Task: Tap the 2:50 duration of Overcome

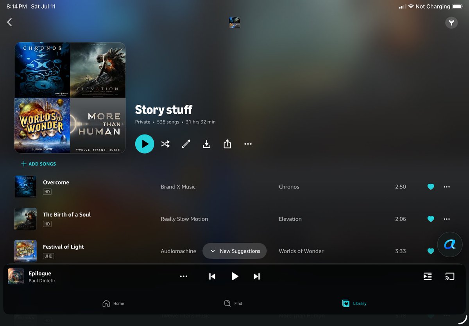Action: pos(400,187)
